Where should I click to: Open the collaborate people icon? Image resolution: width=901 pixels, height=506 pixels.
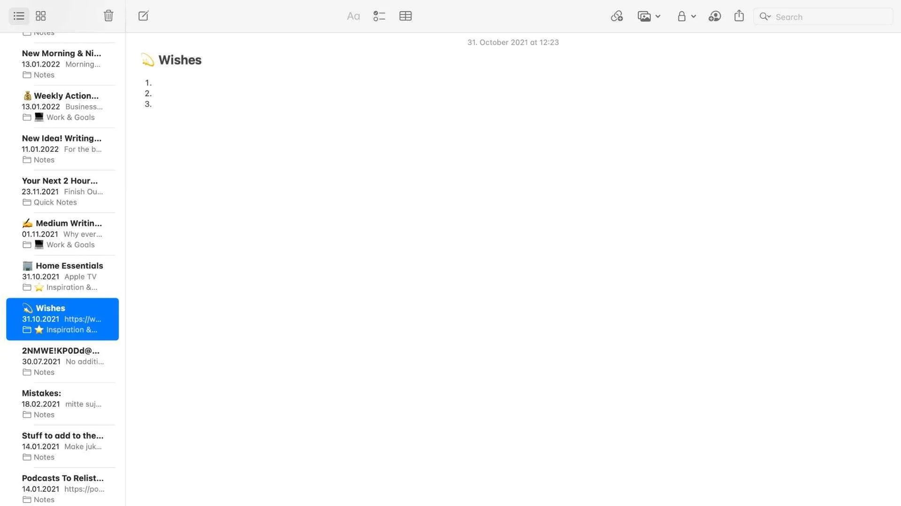click(715, 16)
